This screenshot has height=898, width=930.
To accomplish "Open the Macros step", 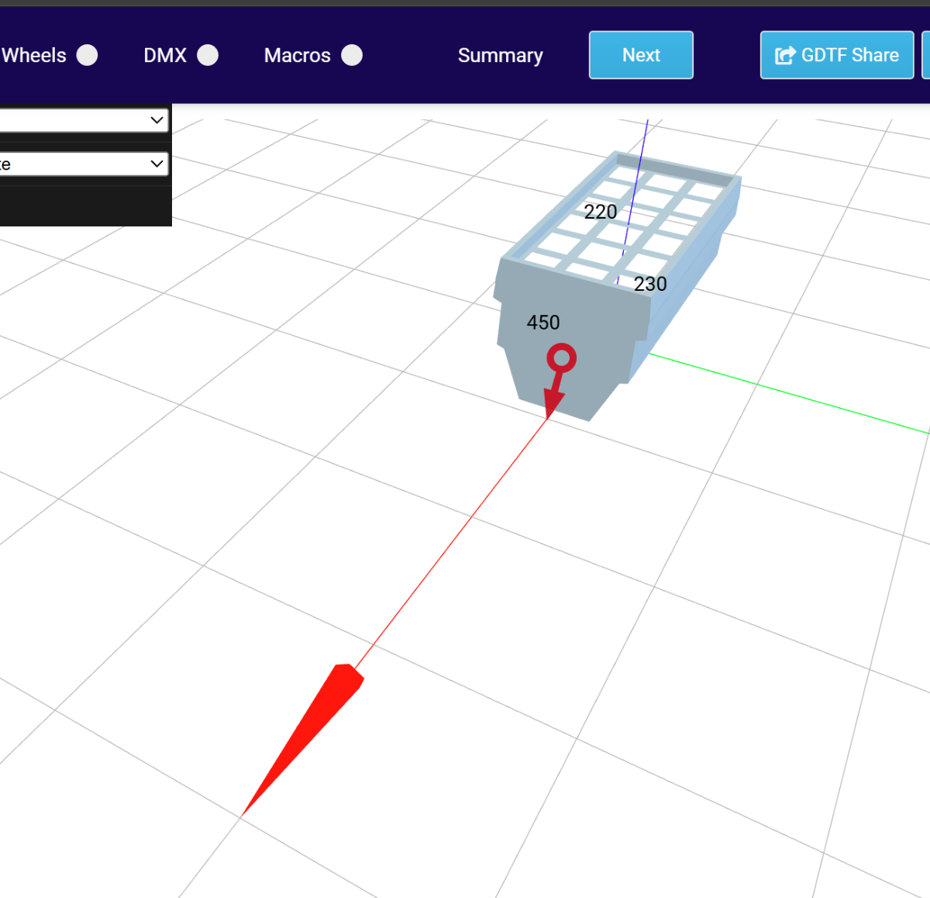I will point(297,55).
